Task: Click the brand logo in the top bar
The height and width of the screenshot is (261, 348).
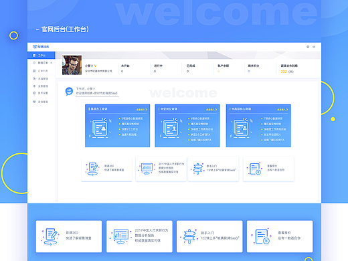Action: coord(41,47)
